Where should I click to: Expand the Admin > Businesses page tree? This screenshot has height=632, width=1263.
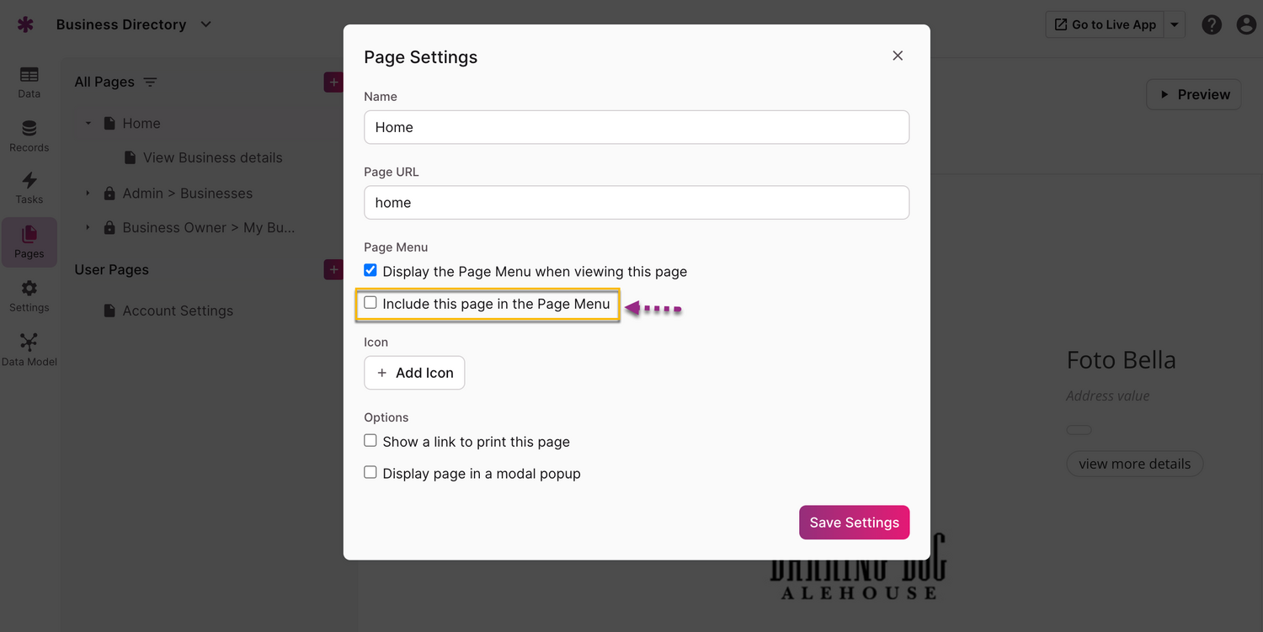click(88, 194)
